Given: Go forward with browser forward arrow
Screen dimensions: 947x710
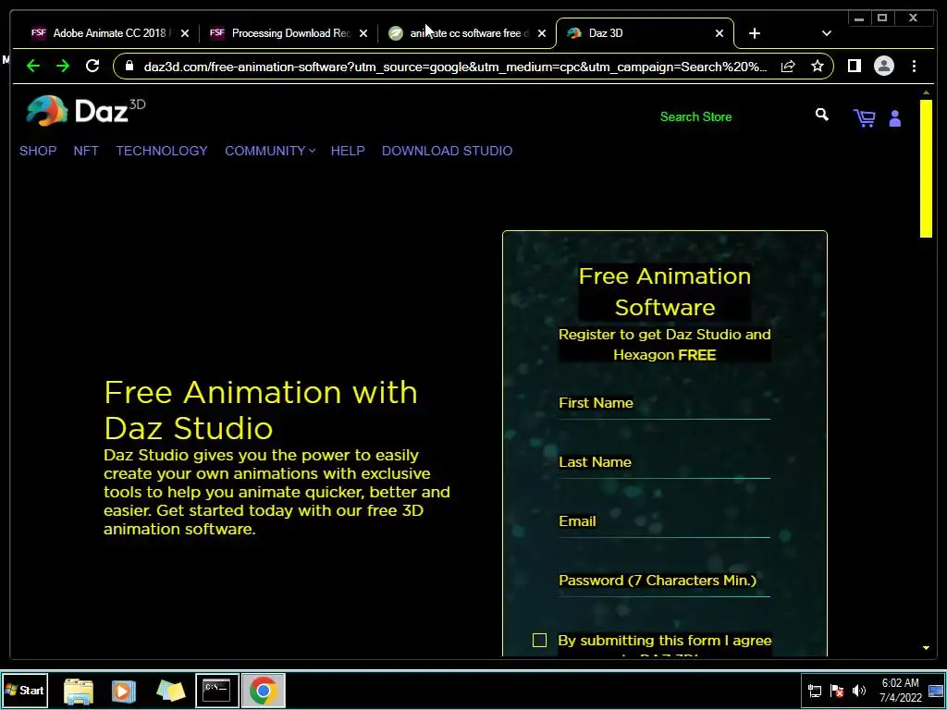Looking at the screenshot, I should point(63,66).
